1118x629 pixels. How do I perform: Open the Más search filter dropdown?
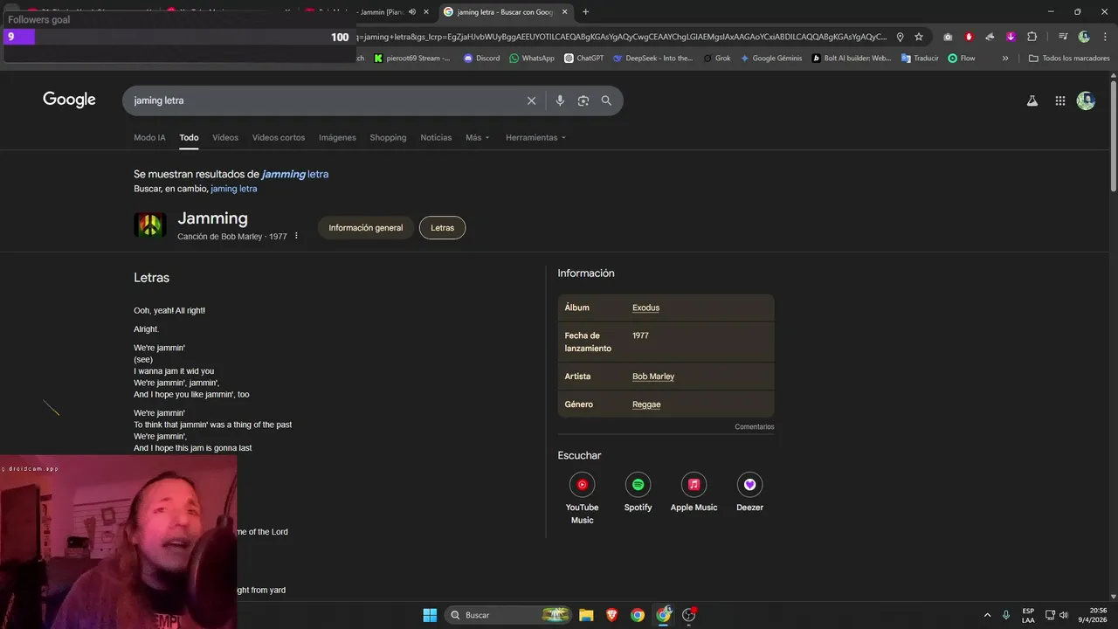pos(478,137)
